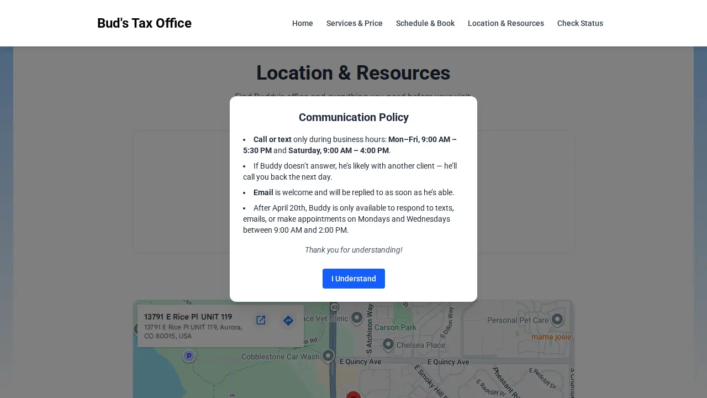This screenshot has width=707, height=398.
Task: Dismiss the policy with I Understand
Action: [x=353, y=279]
